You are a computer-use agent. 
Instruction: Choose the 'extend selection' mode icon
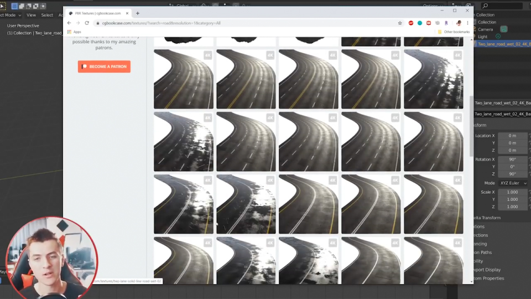22,6
